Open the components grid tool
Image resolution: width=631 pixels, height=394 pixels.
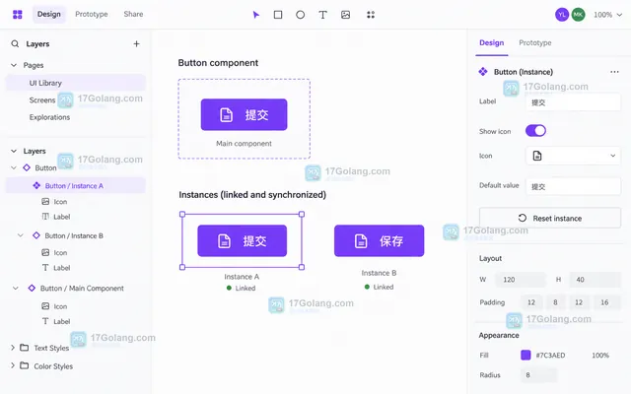(x=371, y=15)
